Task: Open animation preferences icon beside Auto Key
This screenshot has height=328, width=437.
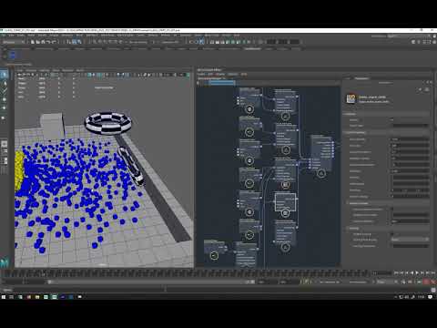Action: click(x=433, y=282)
